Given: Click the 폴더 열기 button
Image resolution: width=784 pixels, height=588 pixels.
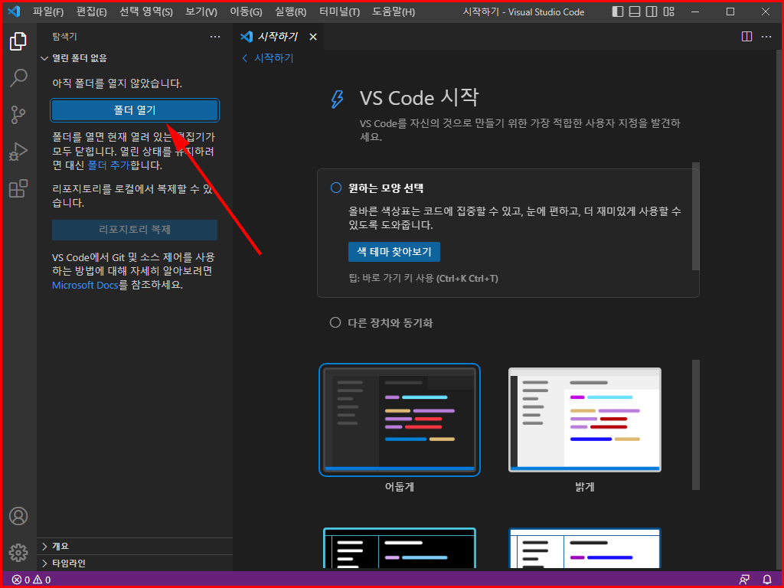Looking at the screenshot, I should click(x=135, y=110).
